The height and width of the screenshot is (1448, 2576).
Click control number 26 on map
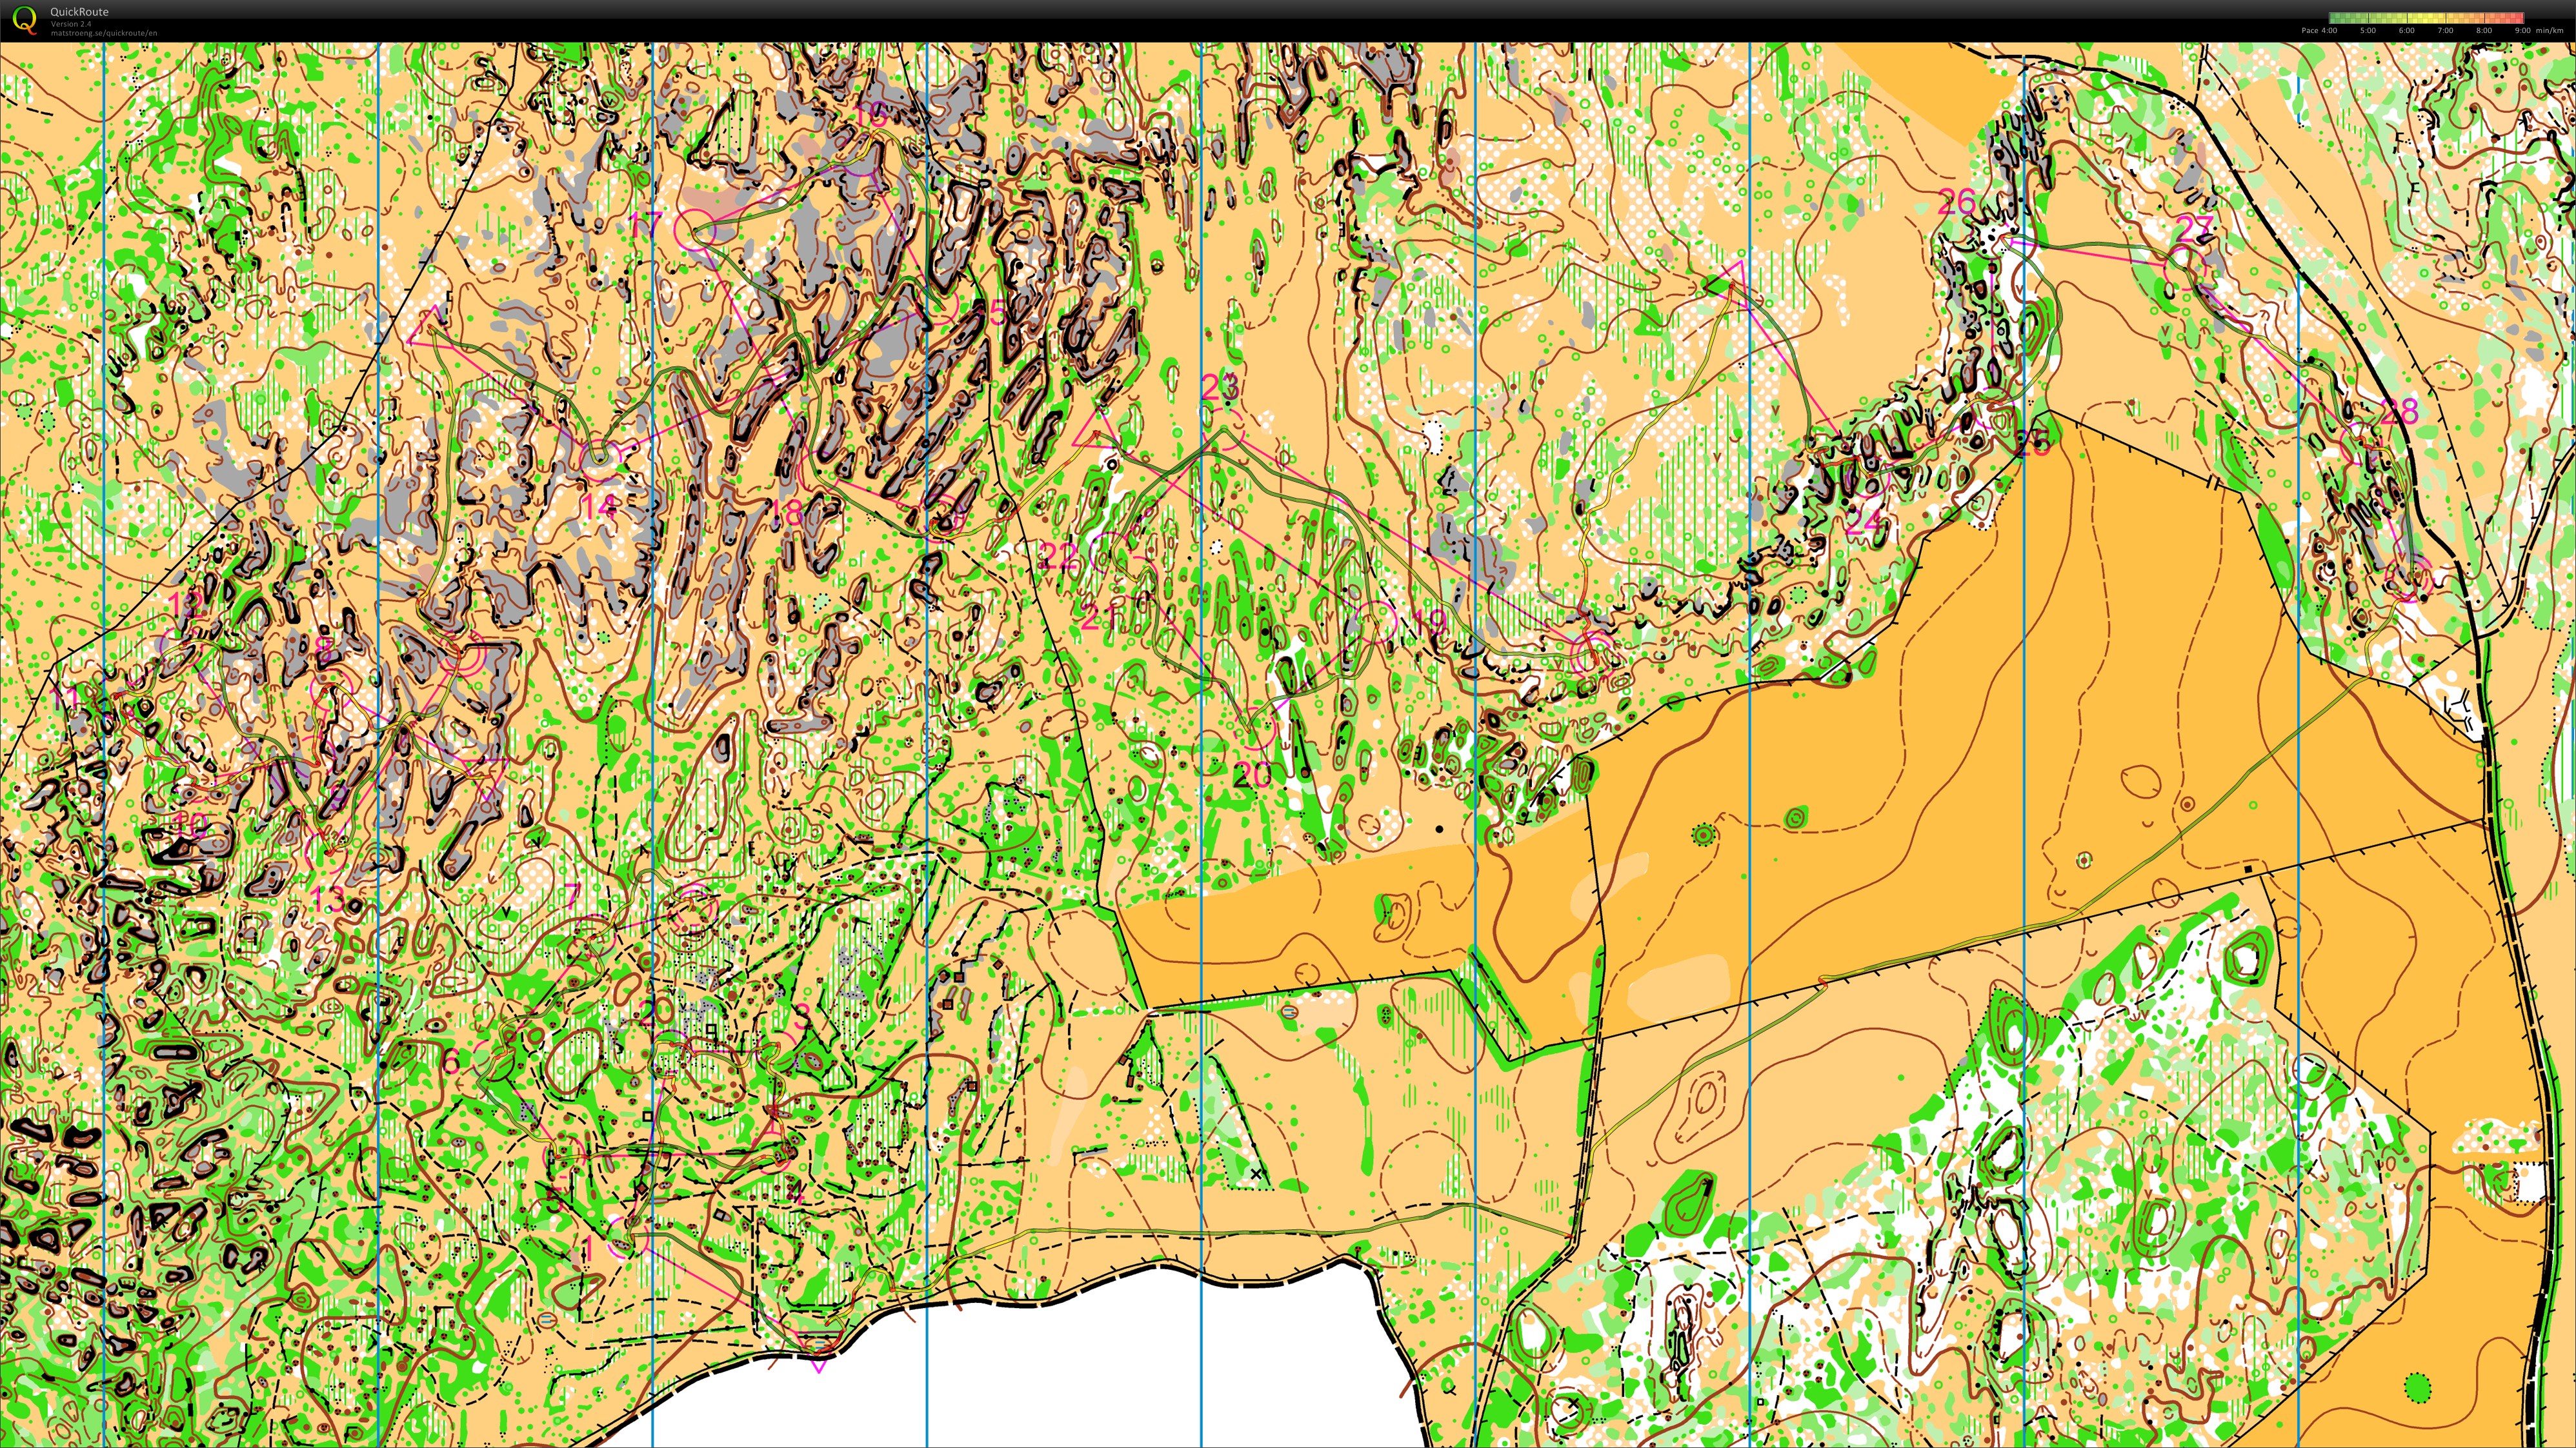point(1957,203)
